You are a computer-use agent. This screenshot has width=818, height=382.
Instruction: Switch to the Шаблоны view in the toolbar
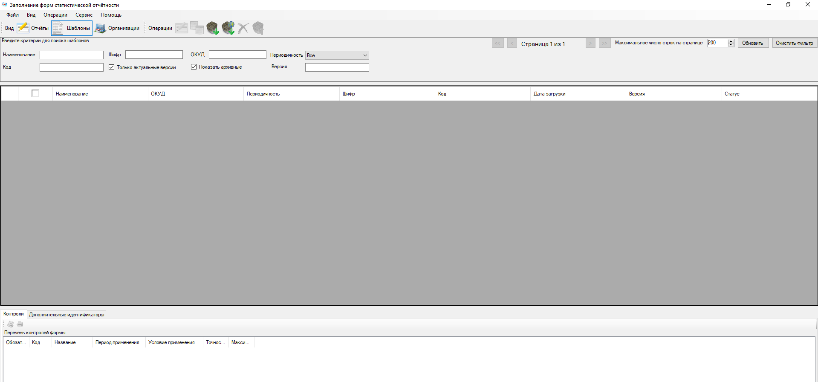(72, 28)
